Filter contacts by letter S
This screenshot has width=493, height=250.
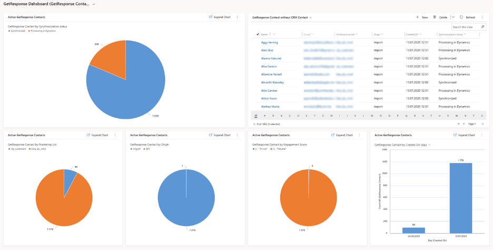point(423,116)
